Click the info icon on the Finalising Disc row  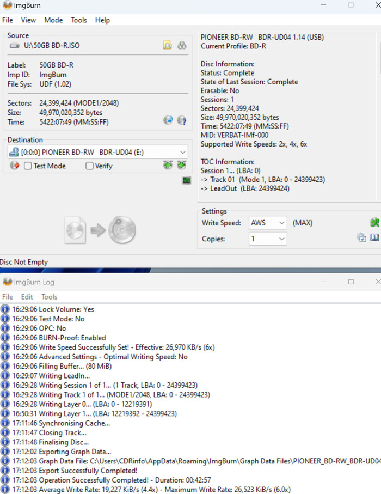[x=5, y=442]
